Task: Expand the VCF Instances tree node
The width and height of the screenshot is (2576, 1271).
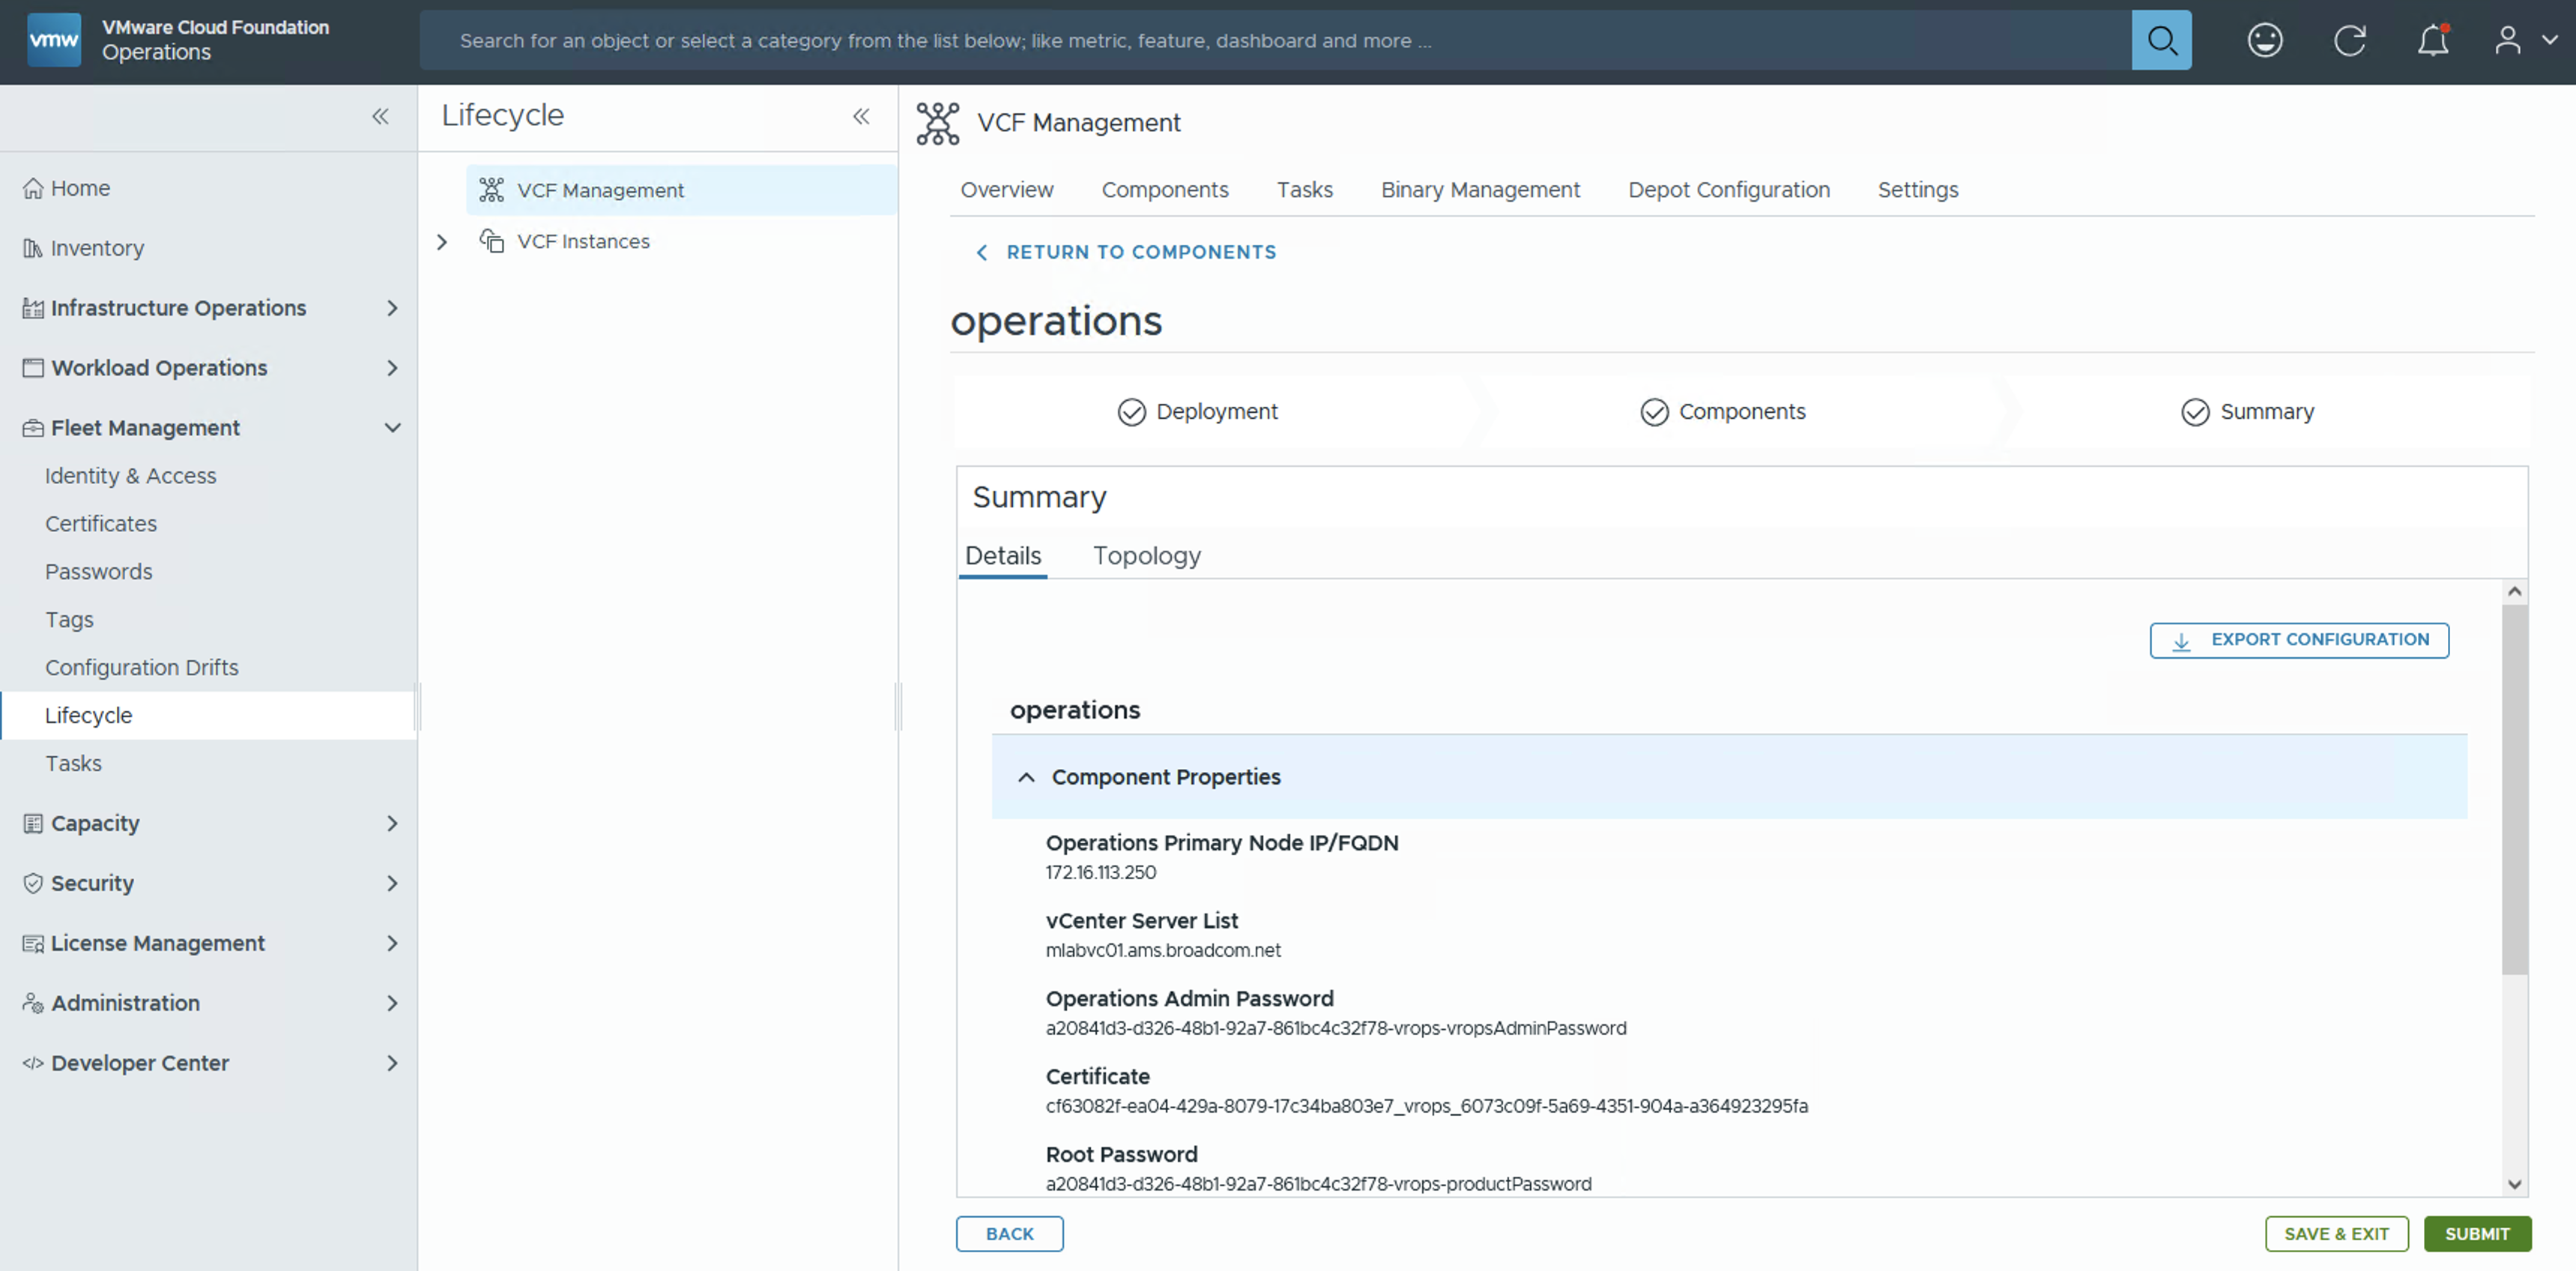Action: pos(442,242)
